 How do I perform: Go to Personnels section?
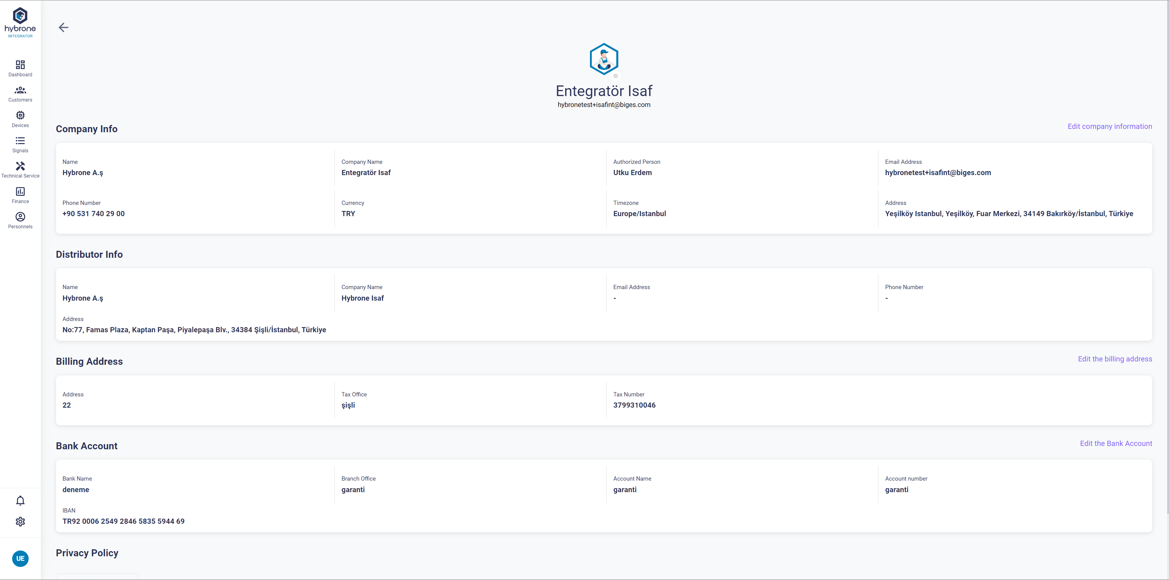20,217
